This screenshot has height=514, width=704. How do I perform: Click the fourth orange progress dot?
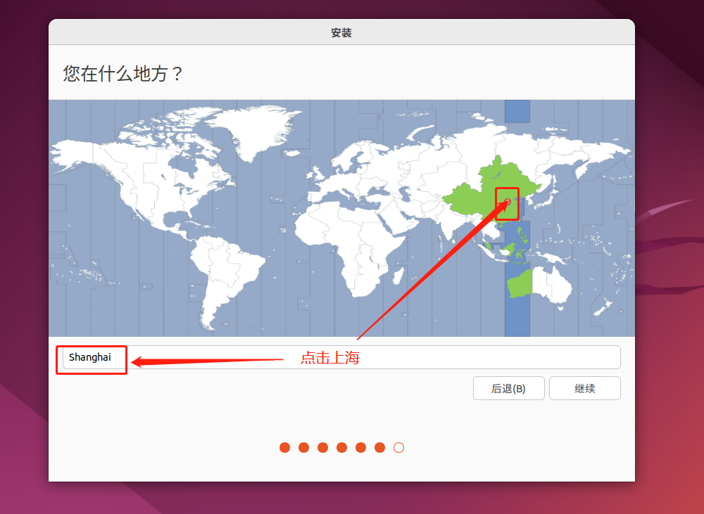click(341, 448)
